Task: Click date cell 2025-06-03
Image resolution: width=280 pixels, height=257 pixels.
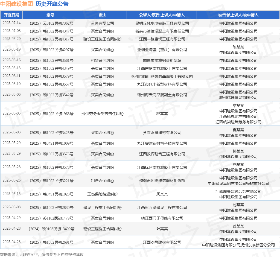Action: coord(11,132)
